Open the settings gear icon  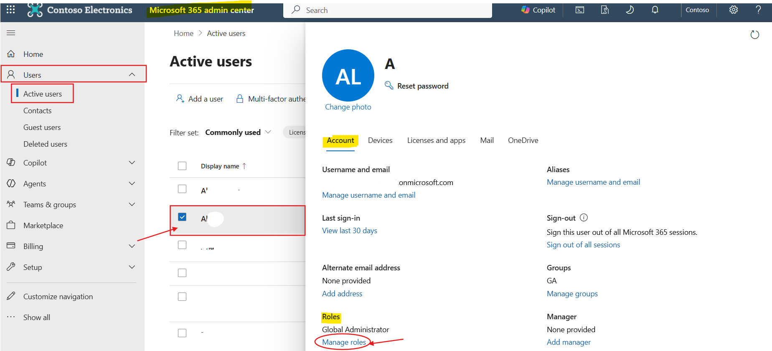point(734,10)
